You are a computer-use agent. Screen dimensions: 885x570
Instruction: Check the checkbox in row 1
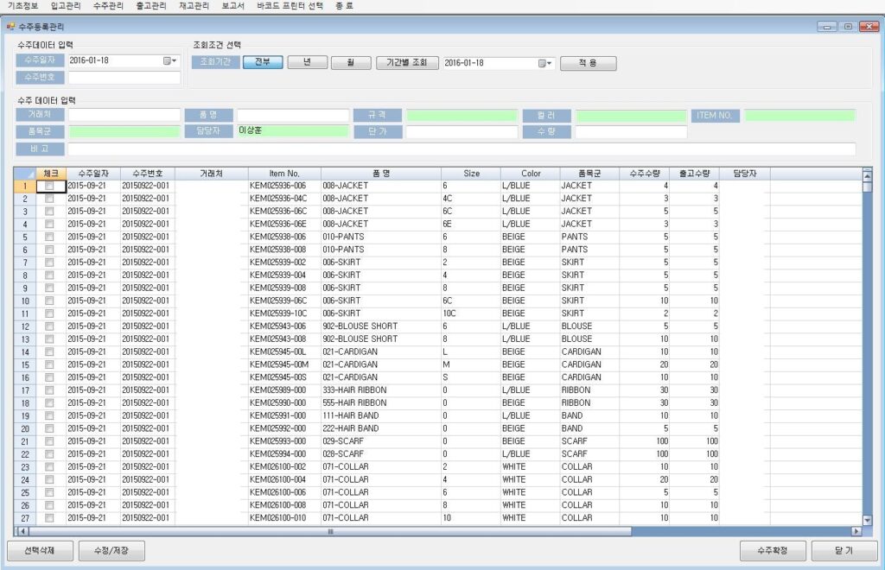tap(49, 186)
